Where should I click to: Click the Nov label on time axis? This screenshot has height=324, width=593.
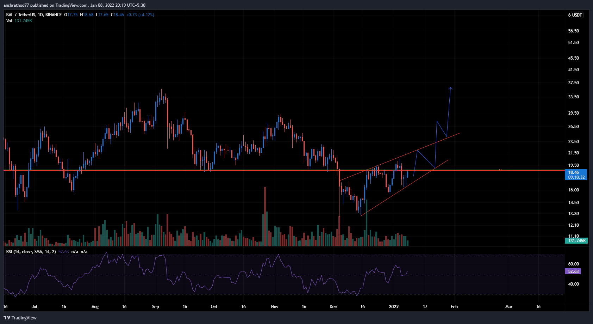coord(275,307)
